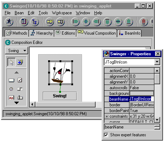Select the actionComr property row

tap(129, 71)
